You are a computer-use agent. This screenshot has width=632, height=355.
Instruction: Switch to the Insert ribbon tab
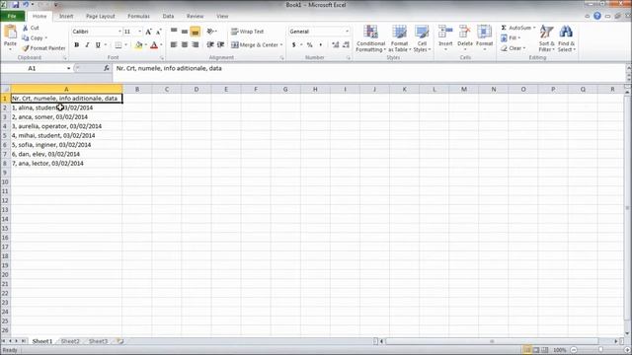[66, 16]
